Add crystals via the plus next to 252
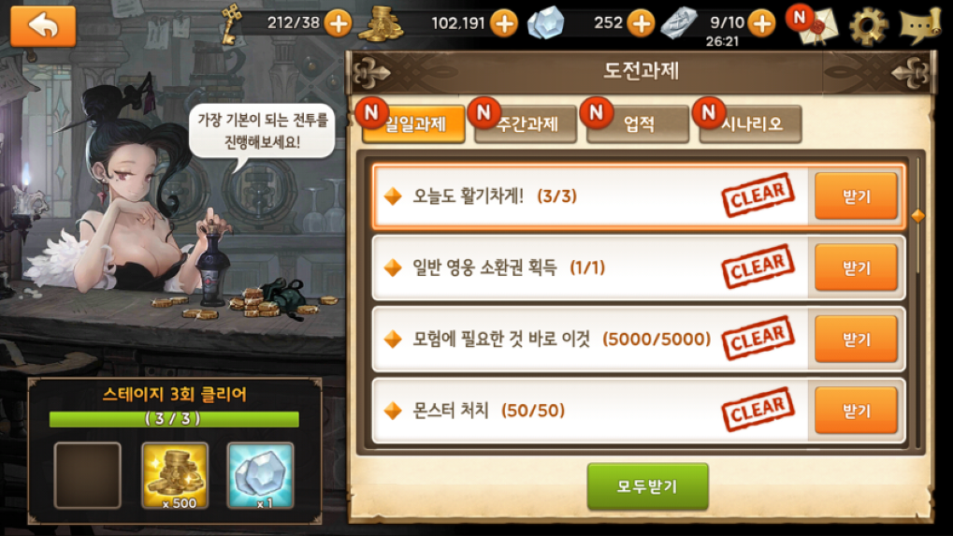Screen dimensions: 953x536 641,23
